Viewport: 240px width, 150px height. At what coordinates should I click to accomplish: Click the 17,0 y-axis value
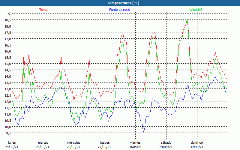pyautogui.click(x=8, y=39)
